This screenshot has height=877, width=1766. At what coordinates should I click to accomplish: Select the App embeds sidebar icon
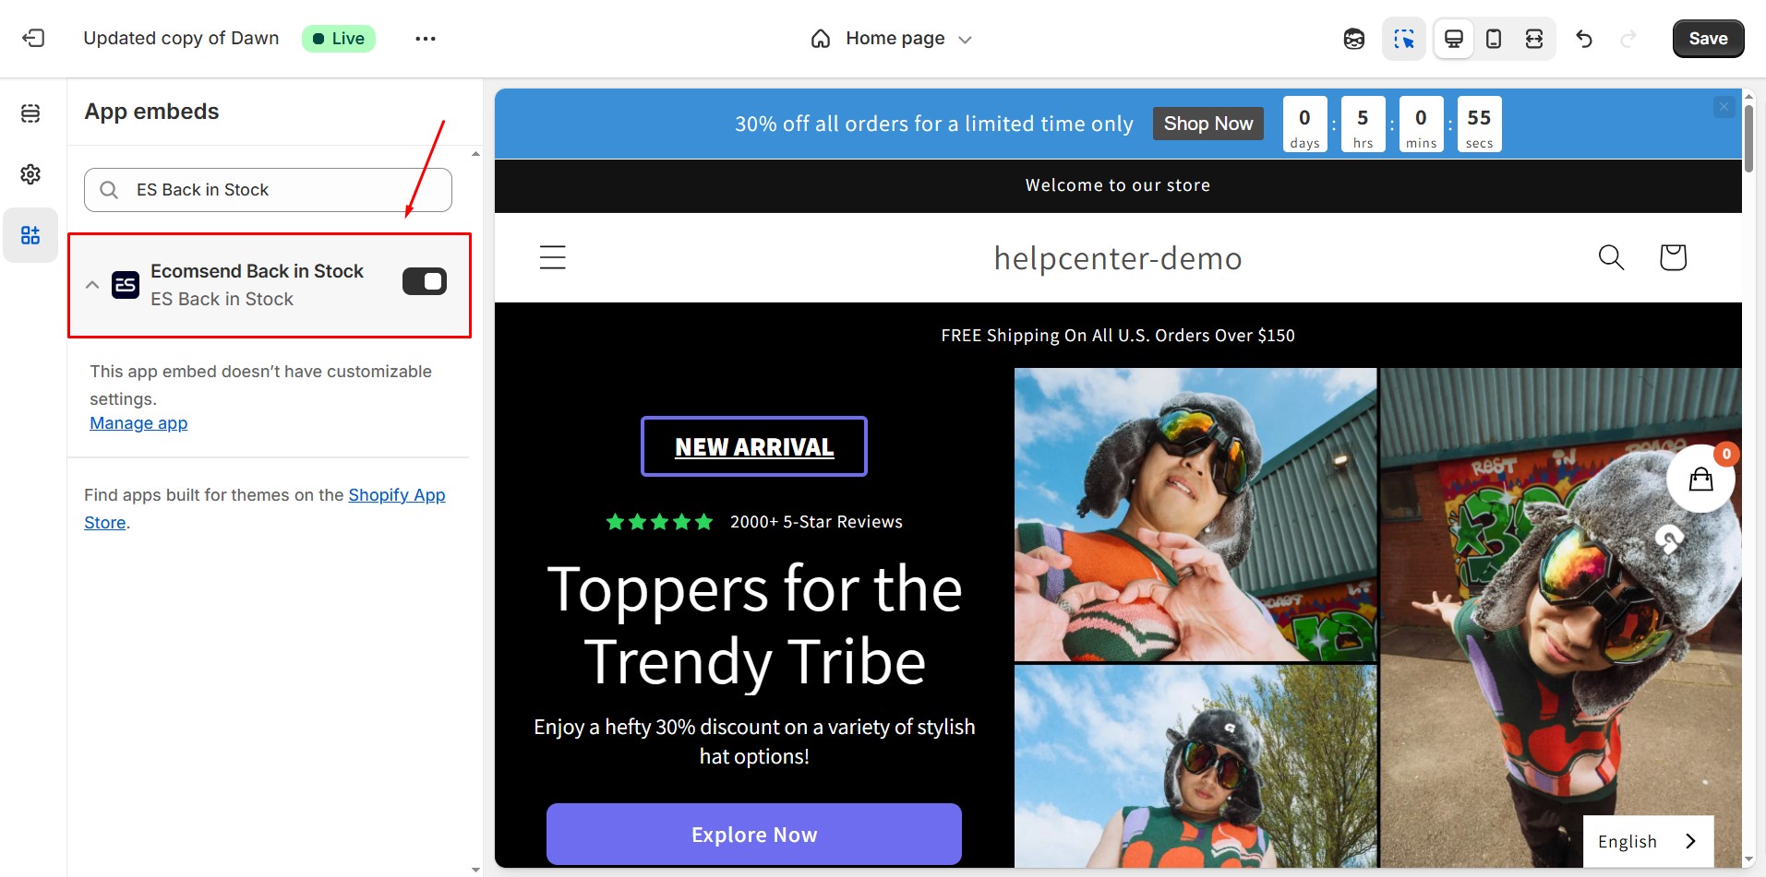tap(30, 235)
